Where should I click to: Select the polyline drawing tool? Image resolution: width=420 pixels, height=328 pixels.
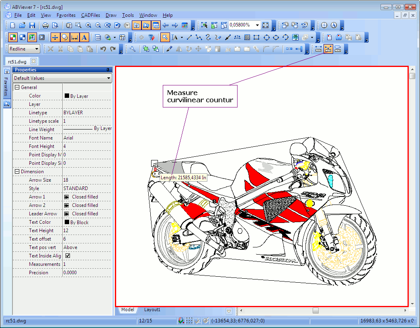(199, 37)
